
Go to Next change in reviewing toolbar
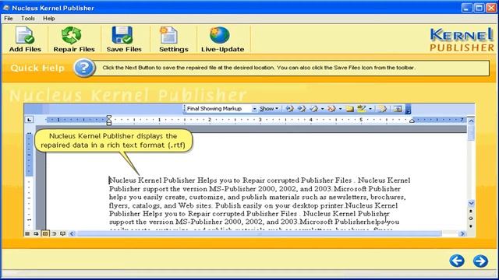tap(302, 109)
